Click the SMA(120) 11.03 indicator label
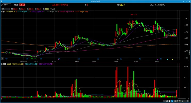The width and height of the screenshot is (191, 103). [x=66, y=12]
